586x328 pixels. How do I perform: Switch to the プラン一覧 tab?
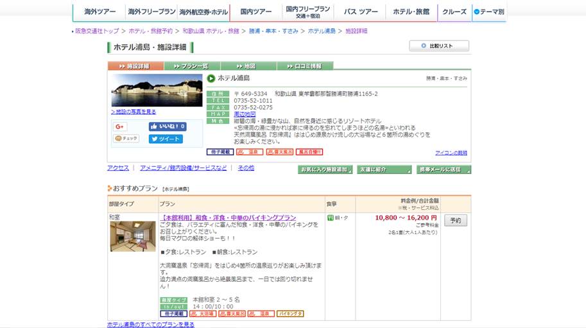click(x=192, y=66)
